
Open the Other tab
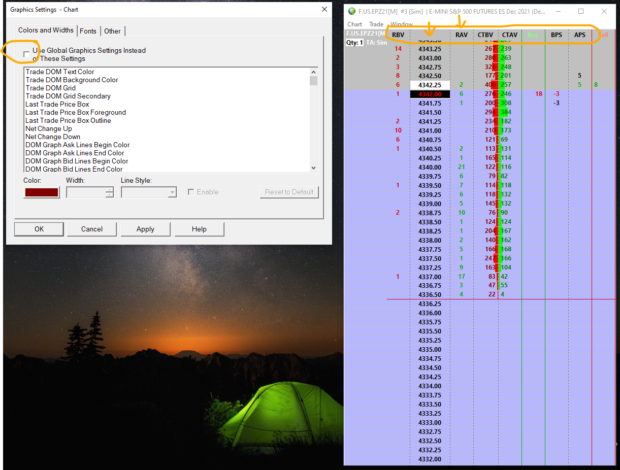pyautogui.click(x=112, y=31)
